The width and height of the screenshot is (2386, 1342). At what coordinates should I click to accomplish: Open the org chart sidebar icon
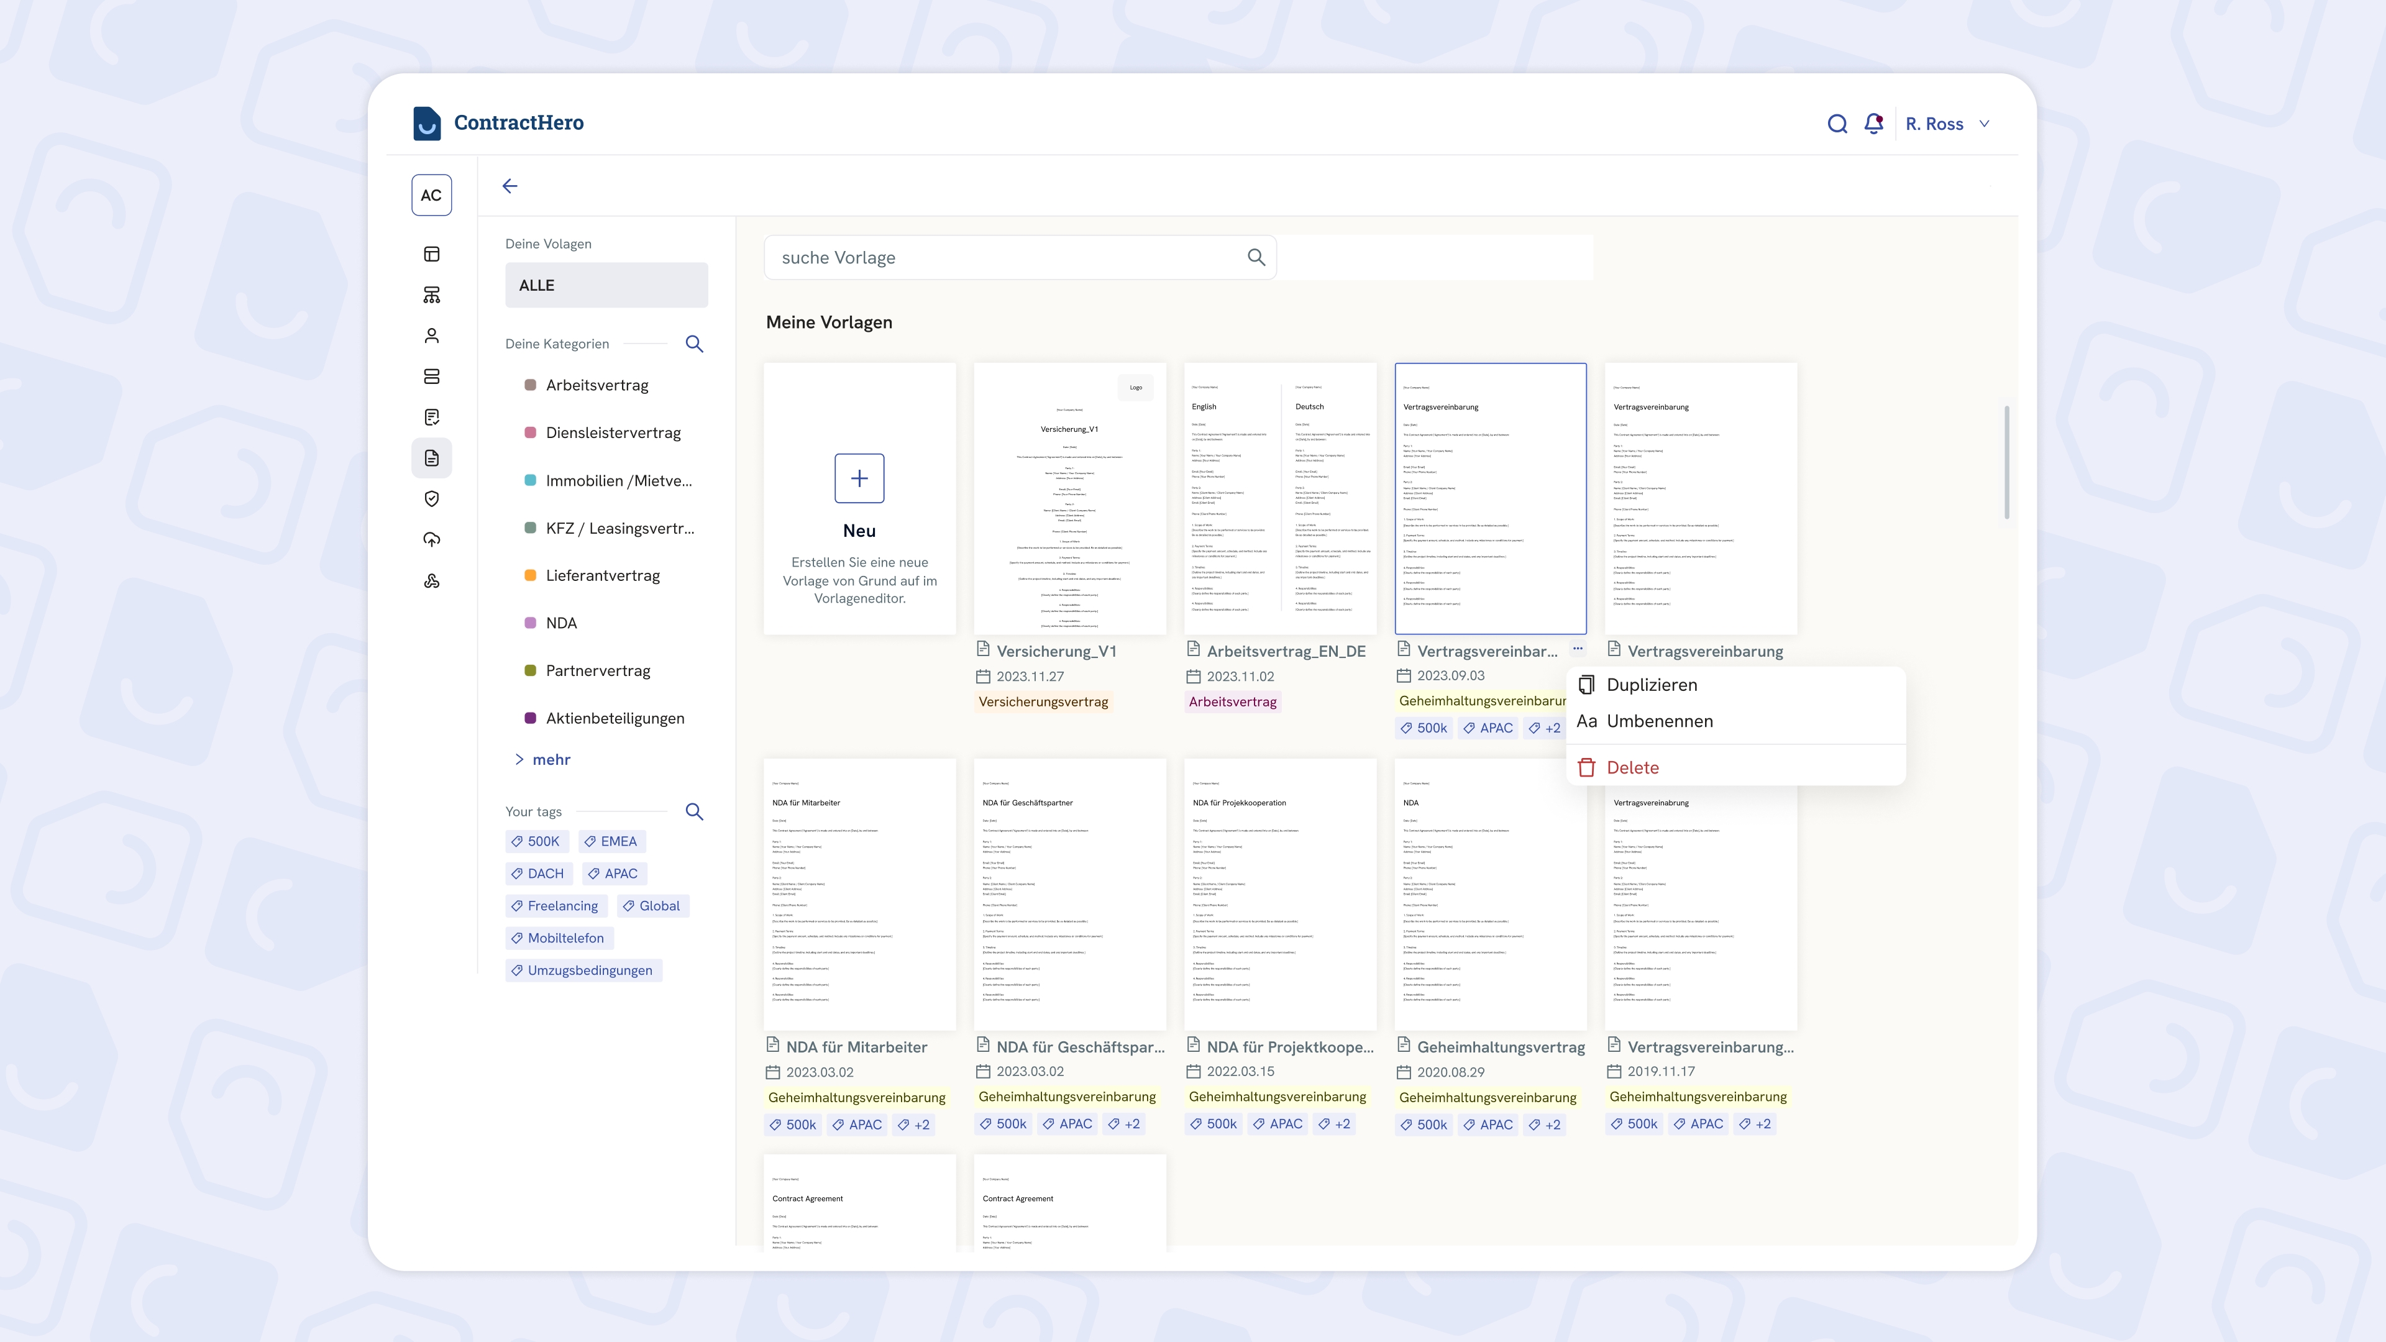(432, 296)
